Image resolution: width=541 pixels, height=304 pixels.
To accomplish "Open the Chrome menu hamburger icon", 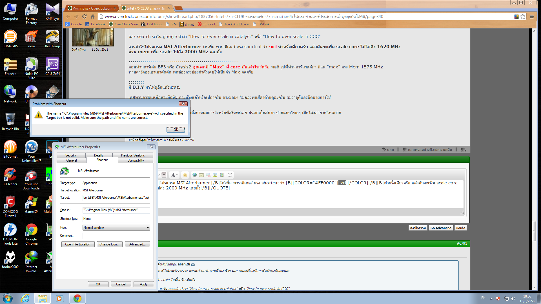I will tap(532, 16).
